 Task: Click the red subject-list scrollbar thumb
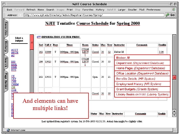pos(32,42)
